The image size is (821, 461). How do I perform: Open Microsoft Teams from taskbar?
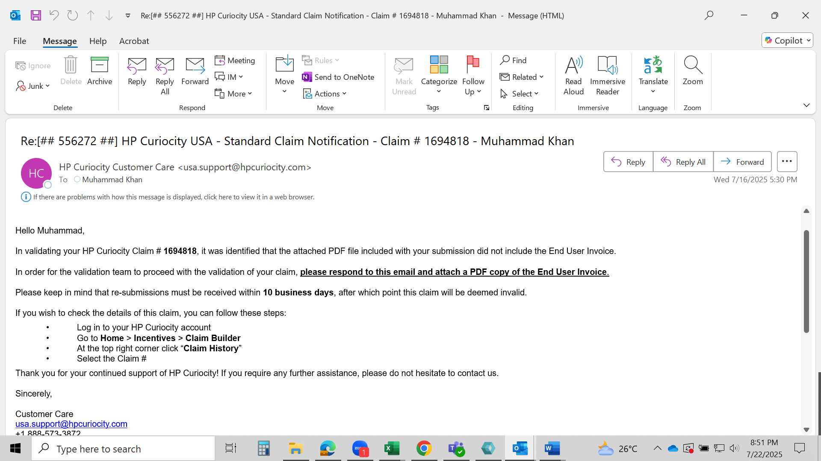point(456,449)
